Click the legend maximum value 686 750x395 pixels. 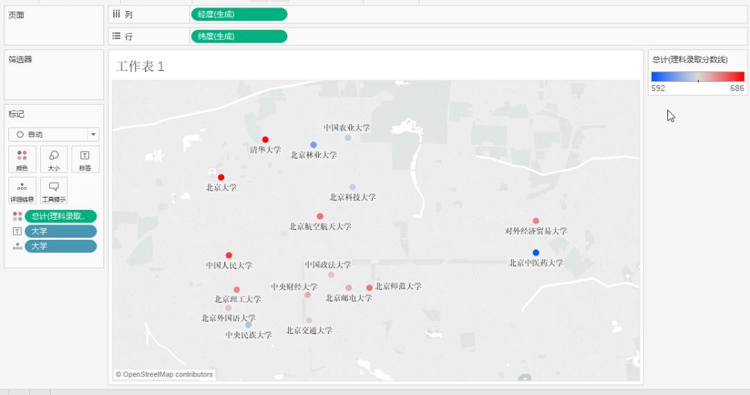(737, 88)
